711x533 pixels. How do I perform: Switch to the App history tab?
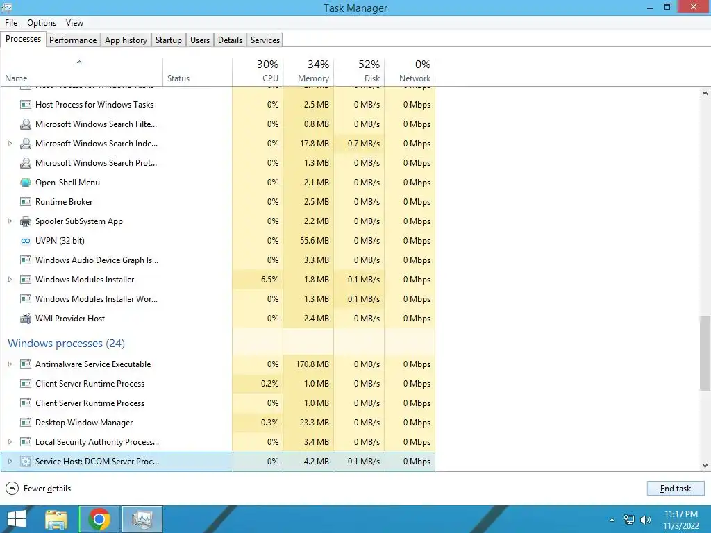click(x=126, y=40)
